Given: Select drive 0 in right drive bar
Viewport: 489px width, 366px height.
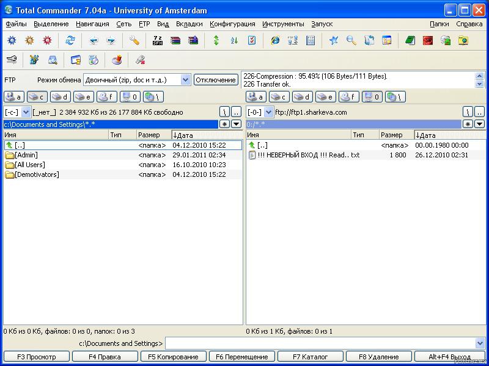Looking at the screenshot, I should [x=372, y=97].
